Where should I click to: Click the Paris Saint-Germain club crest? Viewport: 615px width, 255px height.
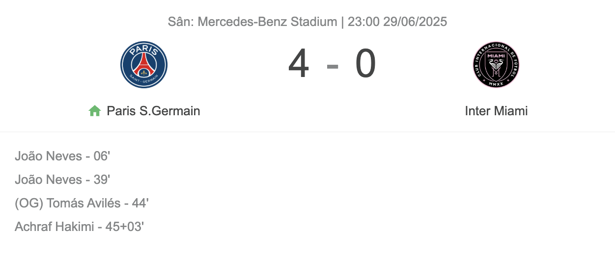click(144, 65)
